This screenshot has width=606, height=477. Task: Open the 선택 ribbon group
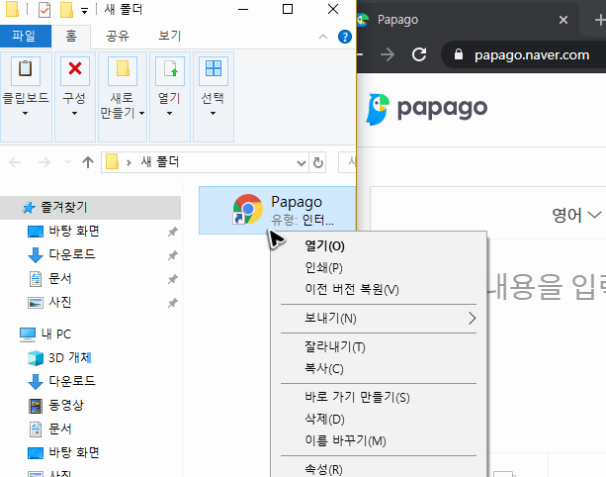[x=213, y=97]
